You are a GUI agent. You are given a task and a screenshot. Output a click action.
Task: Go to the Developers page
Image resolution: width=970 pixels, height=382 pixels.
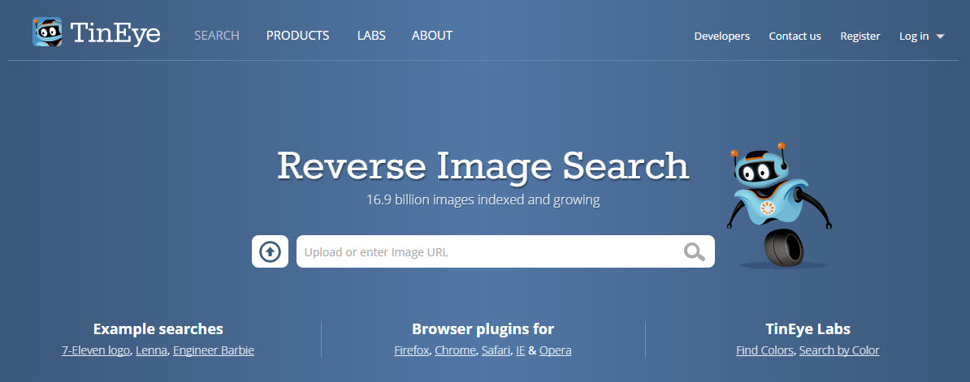(x=722, y=36)
